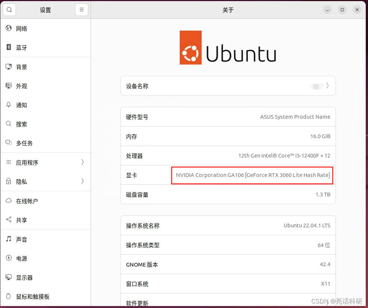Click the monitor icon beside 背景

coord(9,67)
